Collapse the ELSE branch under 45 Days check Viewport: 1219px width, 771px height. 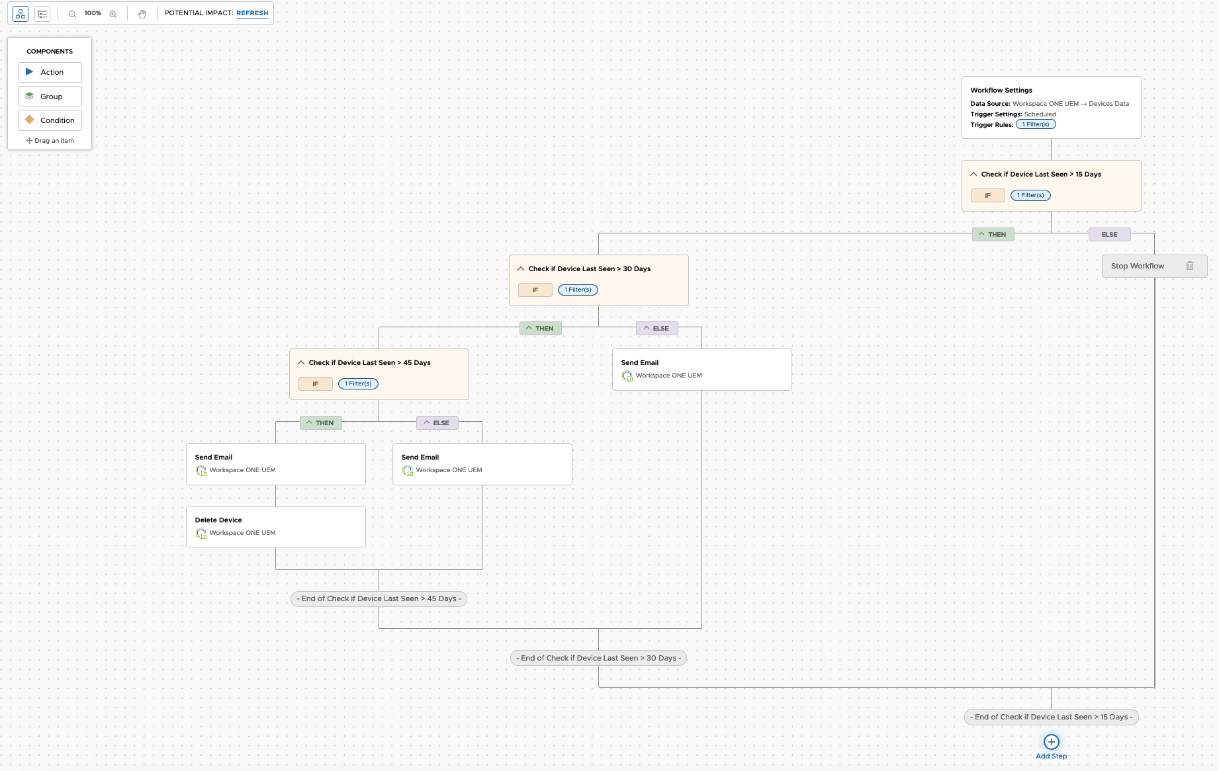click(x=428, y=423)
